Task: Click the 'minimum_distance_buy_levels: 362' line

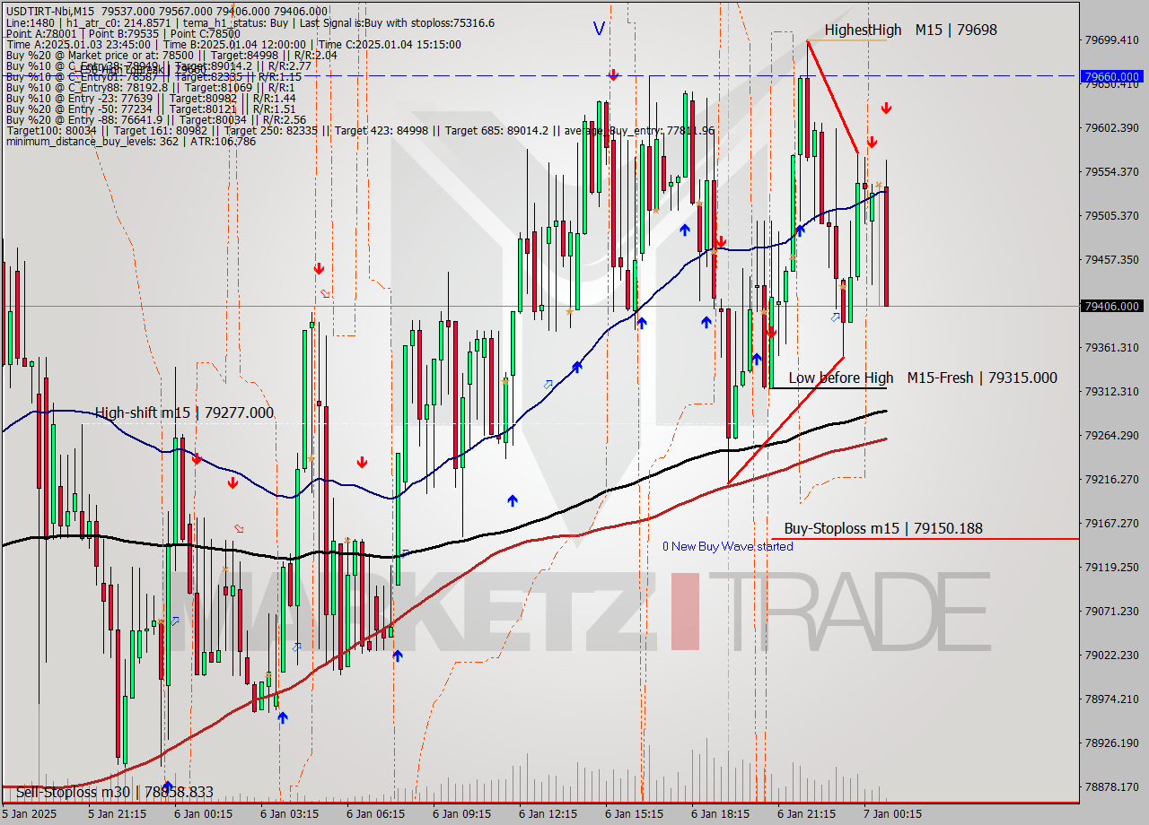Action: point(131,141)
